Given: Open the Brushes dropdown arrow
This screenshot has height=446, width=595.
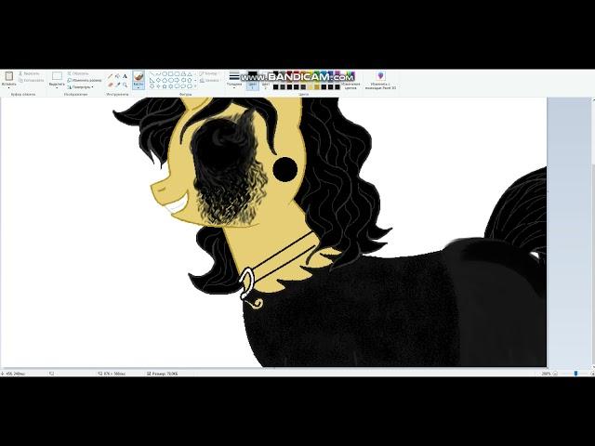Looking at the screenshot, I should [139, 86].
